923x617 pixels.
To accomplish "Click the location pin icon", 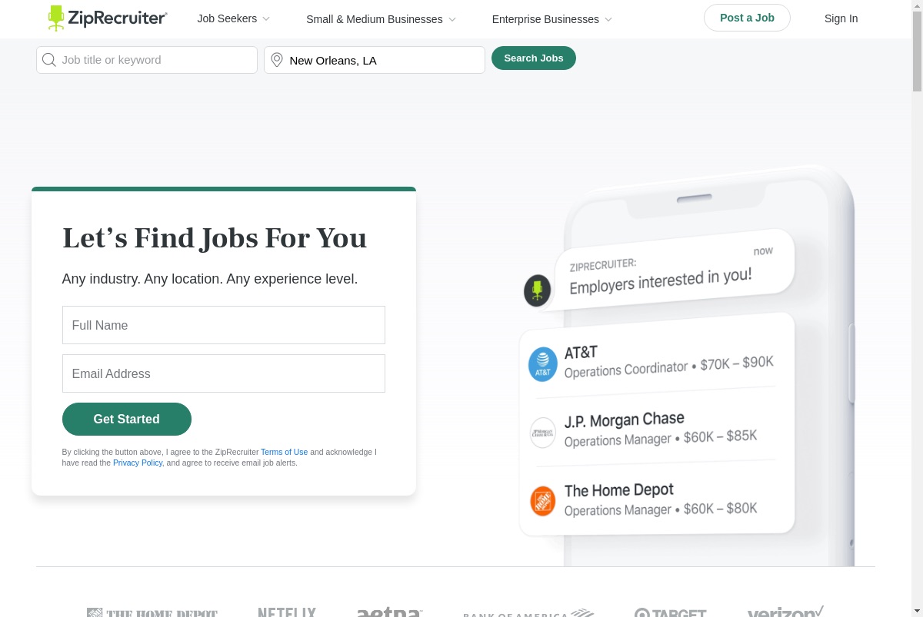I will [x=277, y=60].
